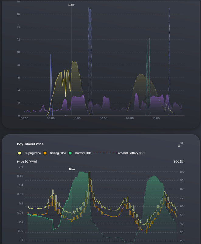Viewport: 201px width, 244px height.
Task: Toggle the Battery SOC legend series
Action: coord(80,153)
